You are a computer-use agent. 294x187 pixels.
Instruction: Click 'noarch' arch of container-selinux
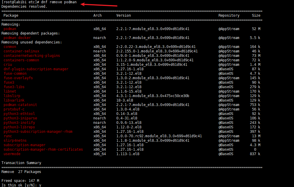tap(100, 51)
